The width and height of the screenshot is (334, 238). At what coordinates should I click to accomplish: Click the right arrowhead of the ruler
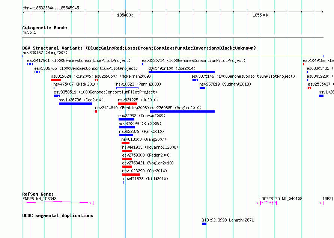(322, 12)
